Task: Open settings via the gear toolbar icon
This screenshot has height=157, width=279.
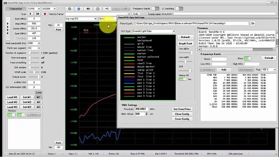Action: [x=69, y=9]
